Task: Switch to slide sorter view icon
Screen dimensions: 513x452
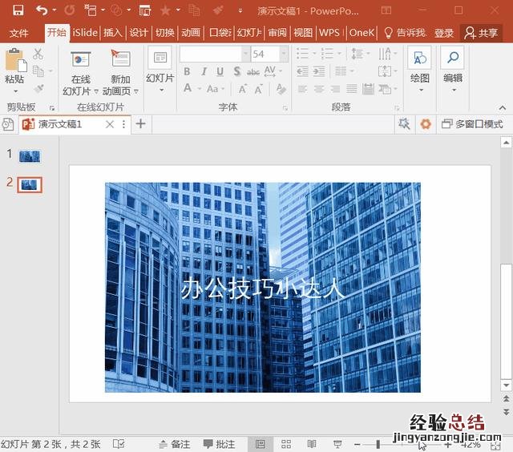Action: tap(286, 444)
